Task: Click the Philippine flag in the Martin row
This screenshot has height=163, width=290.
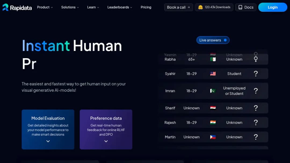Action: coord(213,137)
